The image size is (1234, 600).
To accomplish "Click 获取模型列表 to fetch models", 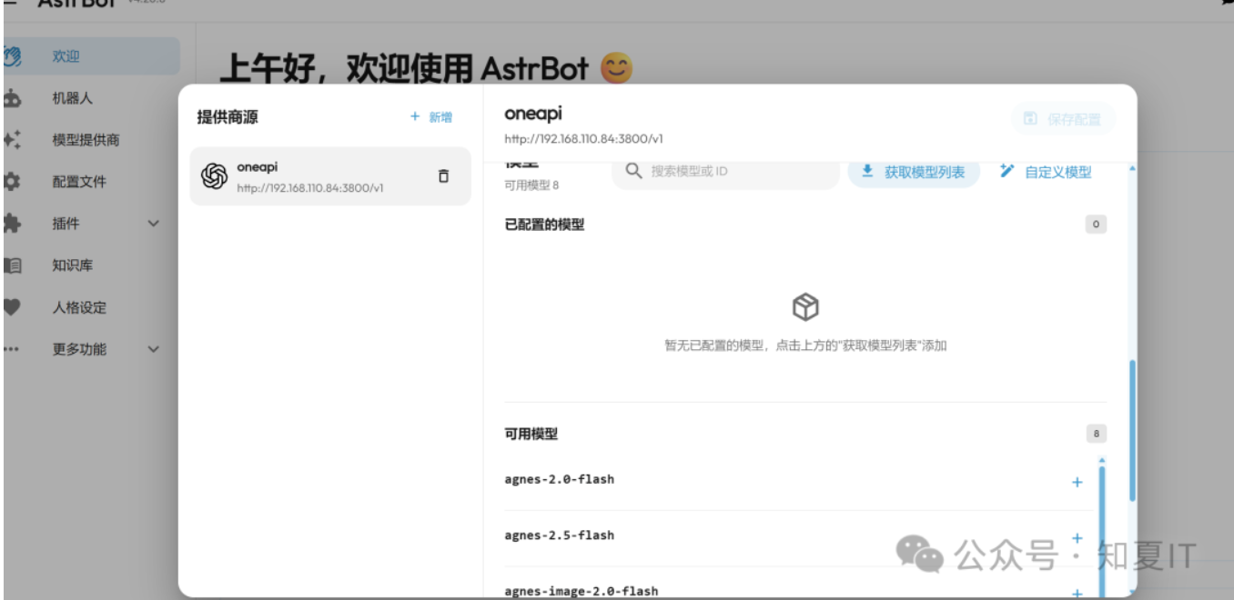I will click(914, 172).
